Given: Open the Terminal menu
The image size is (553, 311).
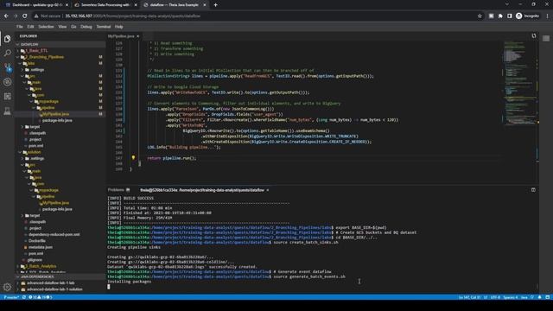Looking at the screenshot, I should [104, 27].
